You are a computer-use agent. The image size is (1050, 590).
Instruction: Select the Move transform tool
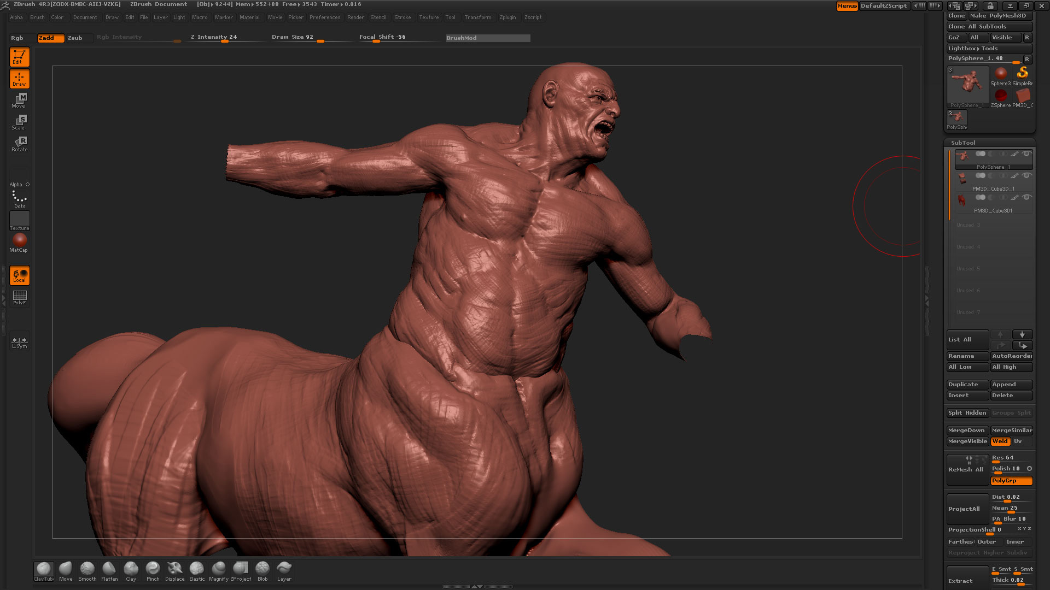(19, 100)
